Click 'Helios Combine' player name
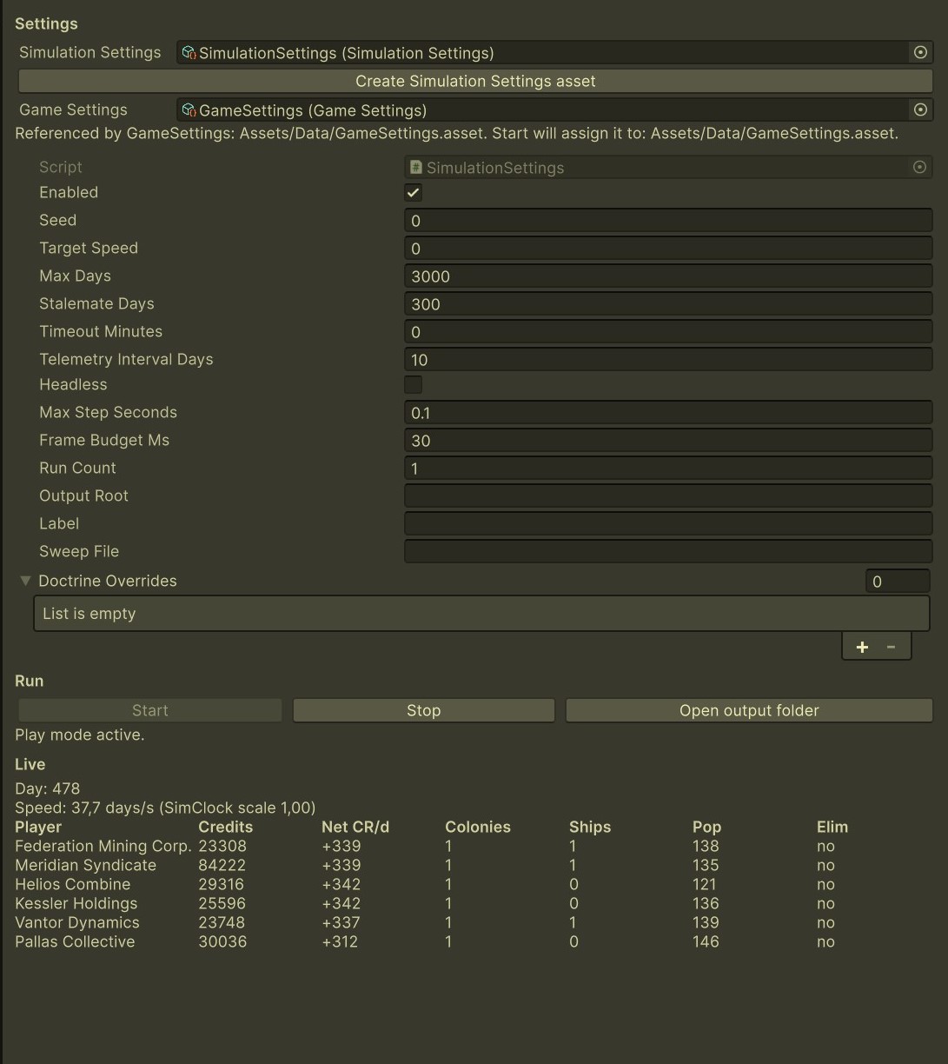Viewport: 948px width, 1064px height. pos(72,884)
